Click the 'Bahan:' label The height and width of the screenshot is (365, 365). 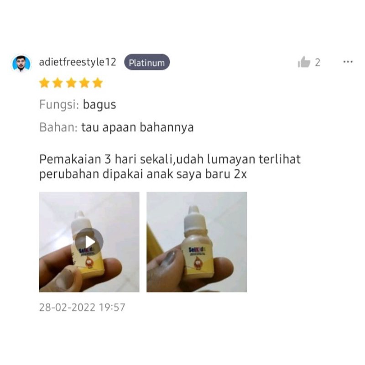coord(58,127)
